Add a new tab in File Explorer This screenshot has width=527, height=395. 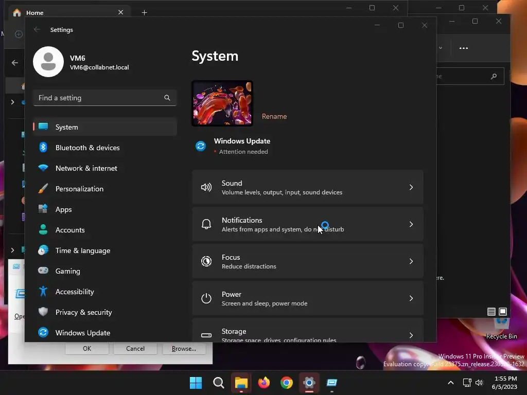[x=144, y=13]
